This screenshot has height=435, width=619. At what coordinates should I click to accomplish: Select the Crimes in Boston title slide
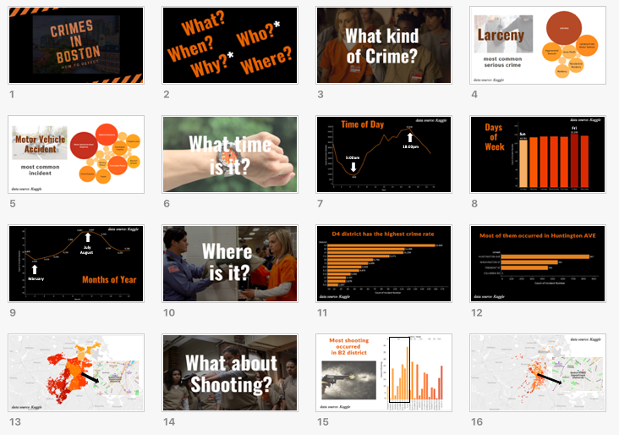(76, 46)
